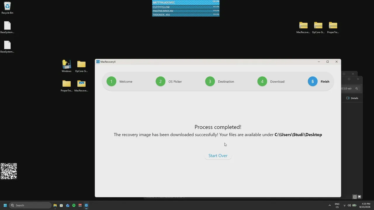374x210 pixels.
Task: Select the OpCore-Si zip folder at top right
Action: point(318,28)
